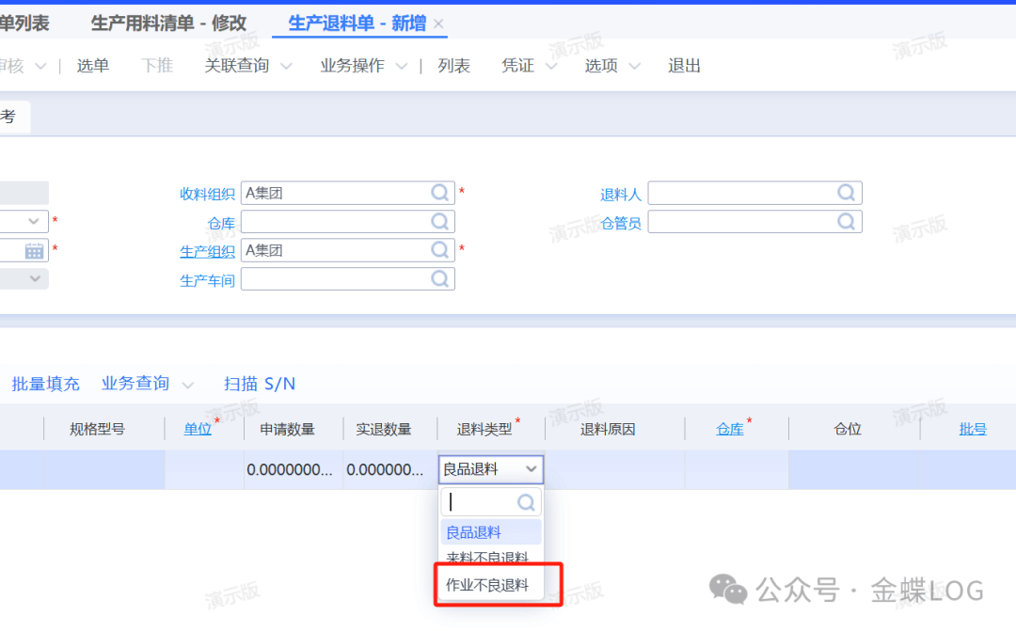The height and width of the screenshot is (631, 1016).
Task: Select 作业不良退料 from the dropdown list
Action: tap(487, 585)
